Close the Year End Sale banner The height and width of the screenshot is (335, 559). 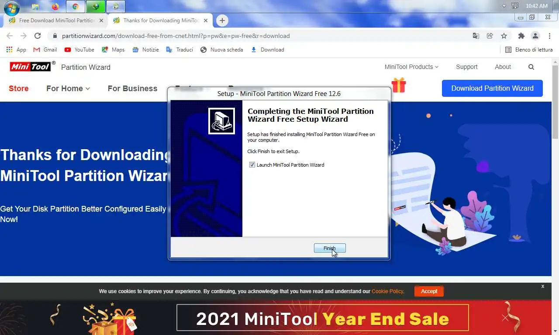click(505, 318)
